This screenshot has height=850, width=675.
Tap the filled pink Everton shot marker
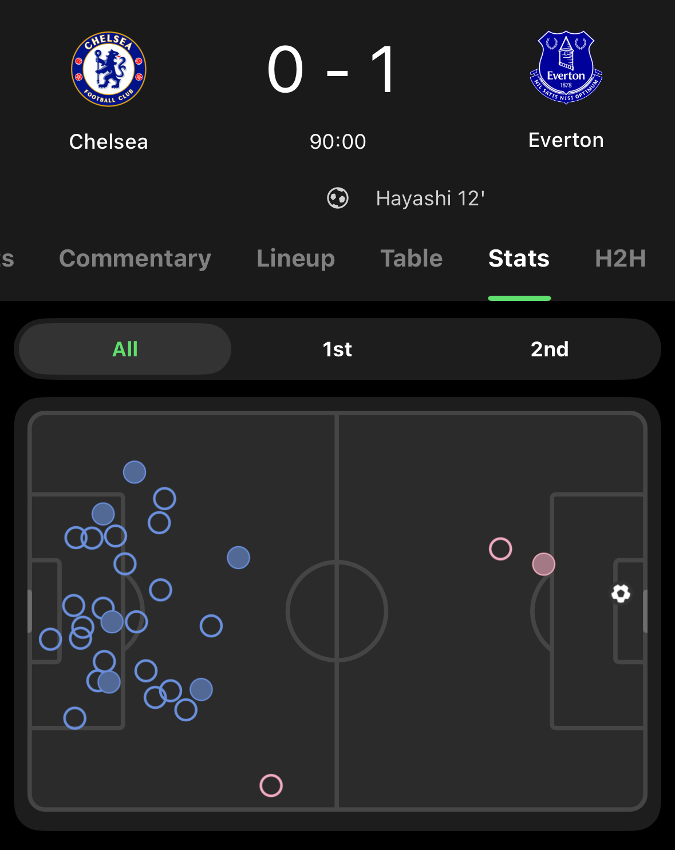click(543, 565)
